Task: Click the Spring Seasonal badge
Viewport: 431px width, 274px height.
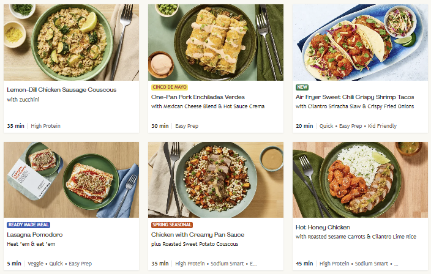Action: click(171, 225)
